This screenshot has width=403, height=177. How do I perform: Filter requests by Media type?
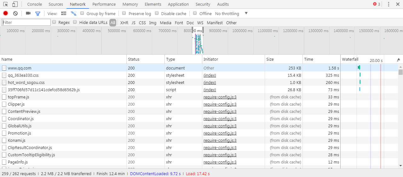coord(166,23)
